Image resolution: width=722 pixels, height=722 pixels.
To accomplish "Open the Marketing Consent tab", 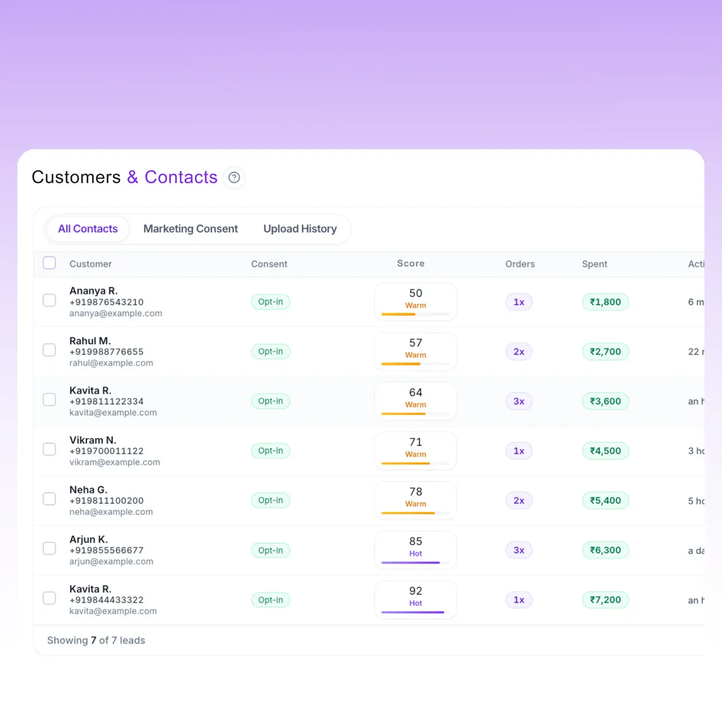I will [x=190, y=229].
